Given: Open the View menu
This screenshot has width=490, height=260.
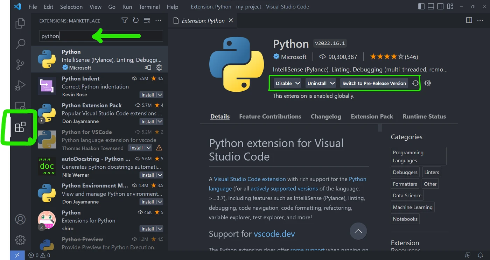Looking at the screenshot, I should pos(95,7).
